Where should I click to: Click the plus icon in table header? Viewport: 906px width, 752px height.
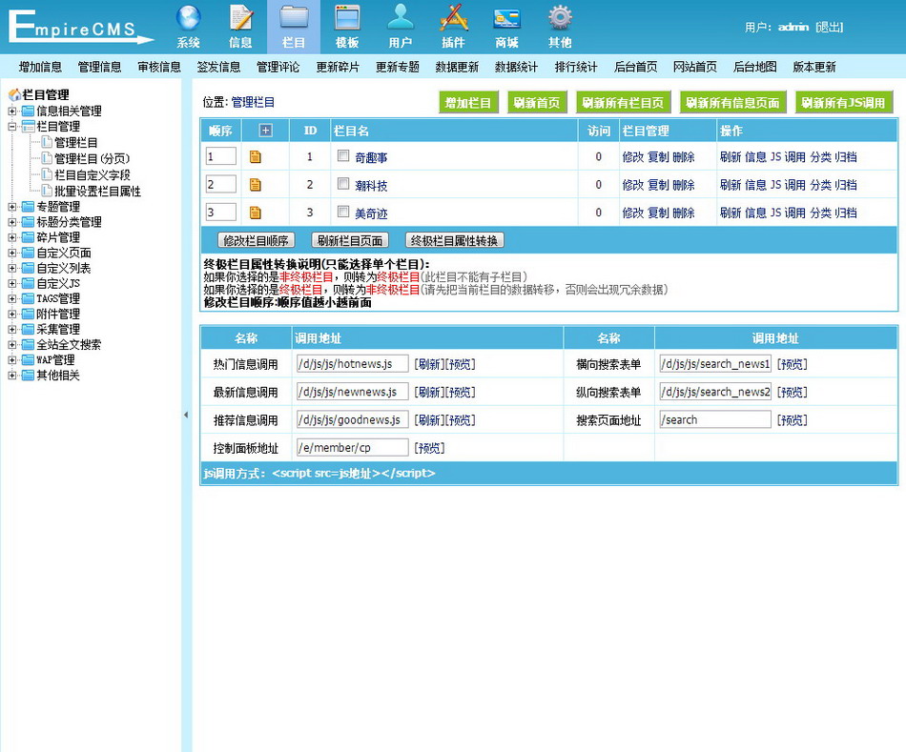tap(265, 131)
